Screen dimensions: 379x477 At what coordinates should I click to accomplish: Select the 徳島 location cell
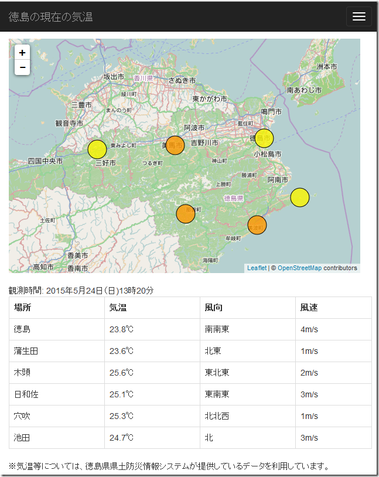click(x=57, y=329)
